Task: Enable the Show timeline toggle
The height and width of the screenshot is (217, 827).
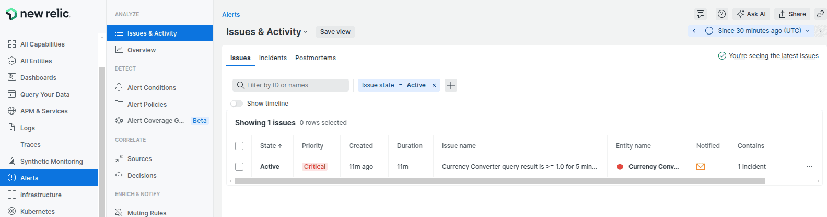Action: point(237,104)
